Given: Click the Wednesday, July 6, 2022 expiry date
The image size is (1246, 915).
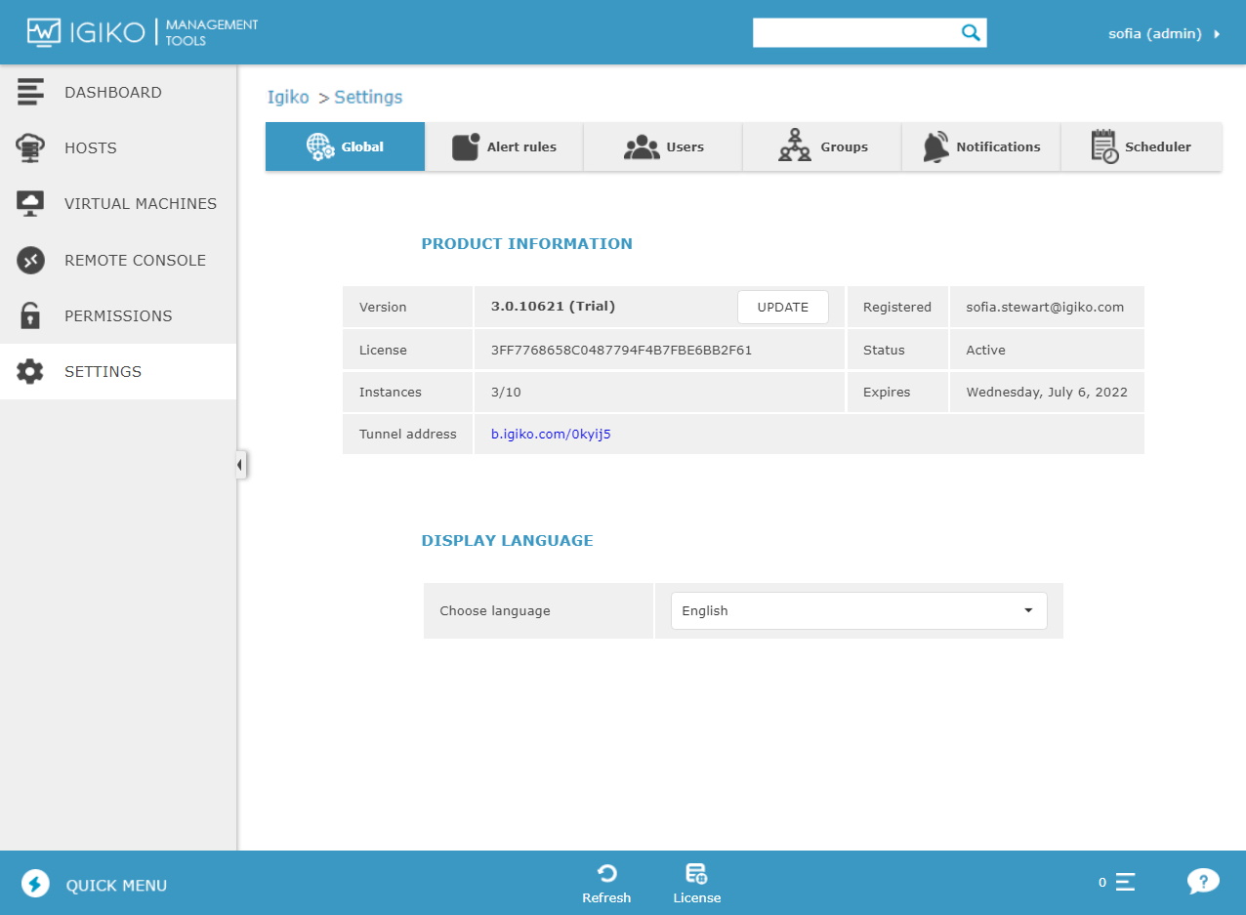Looking at the screenshot, I should 1047,392.
